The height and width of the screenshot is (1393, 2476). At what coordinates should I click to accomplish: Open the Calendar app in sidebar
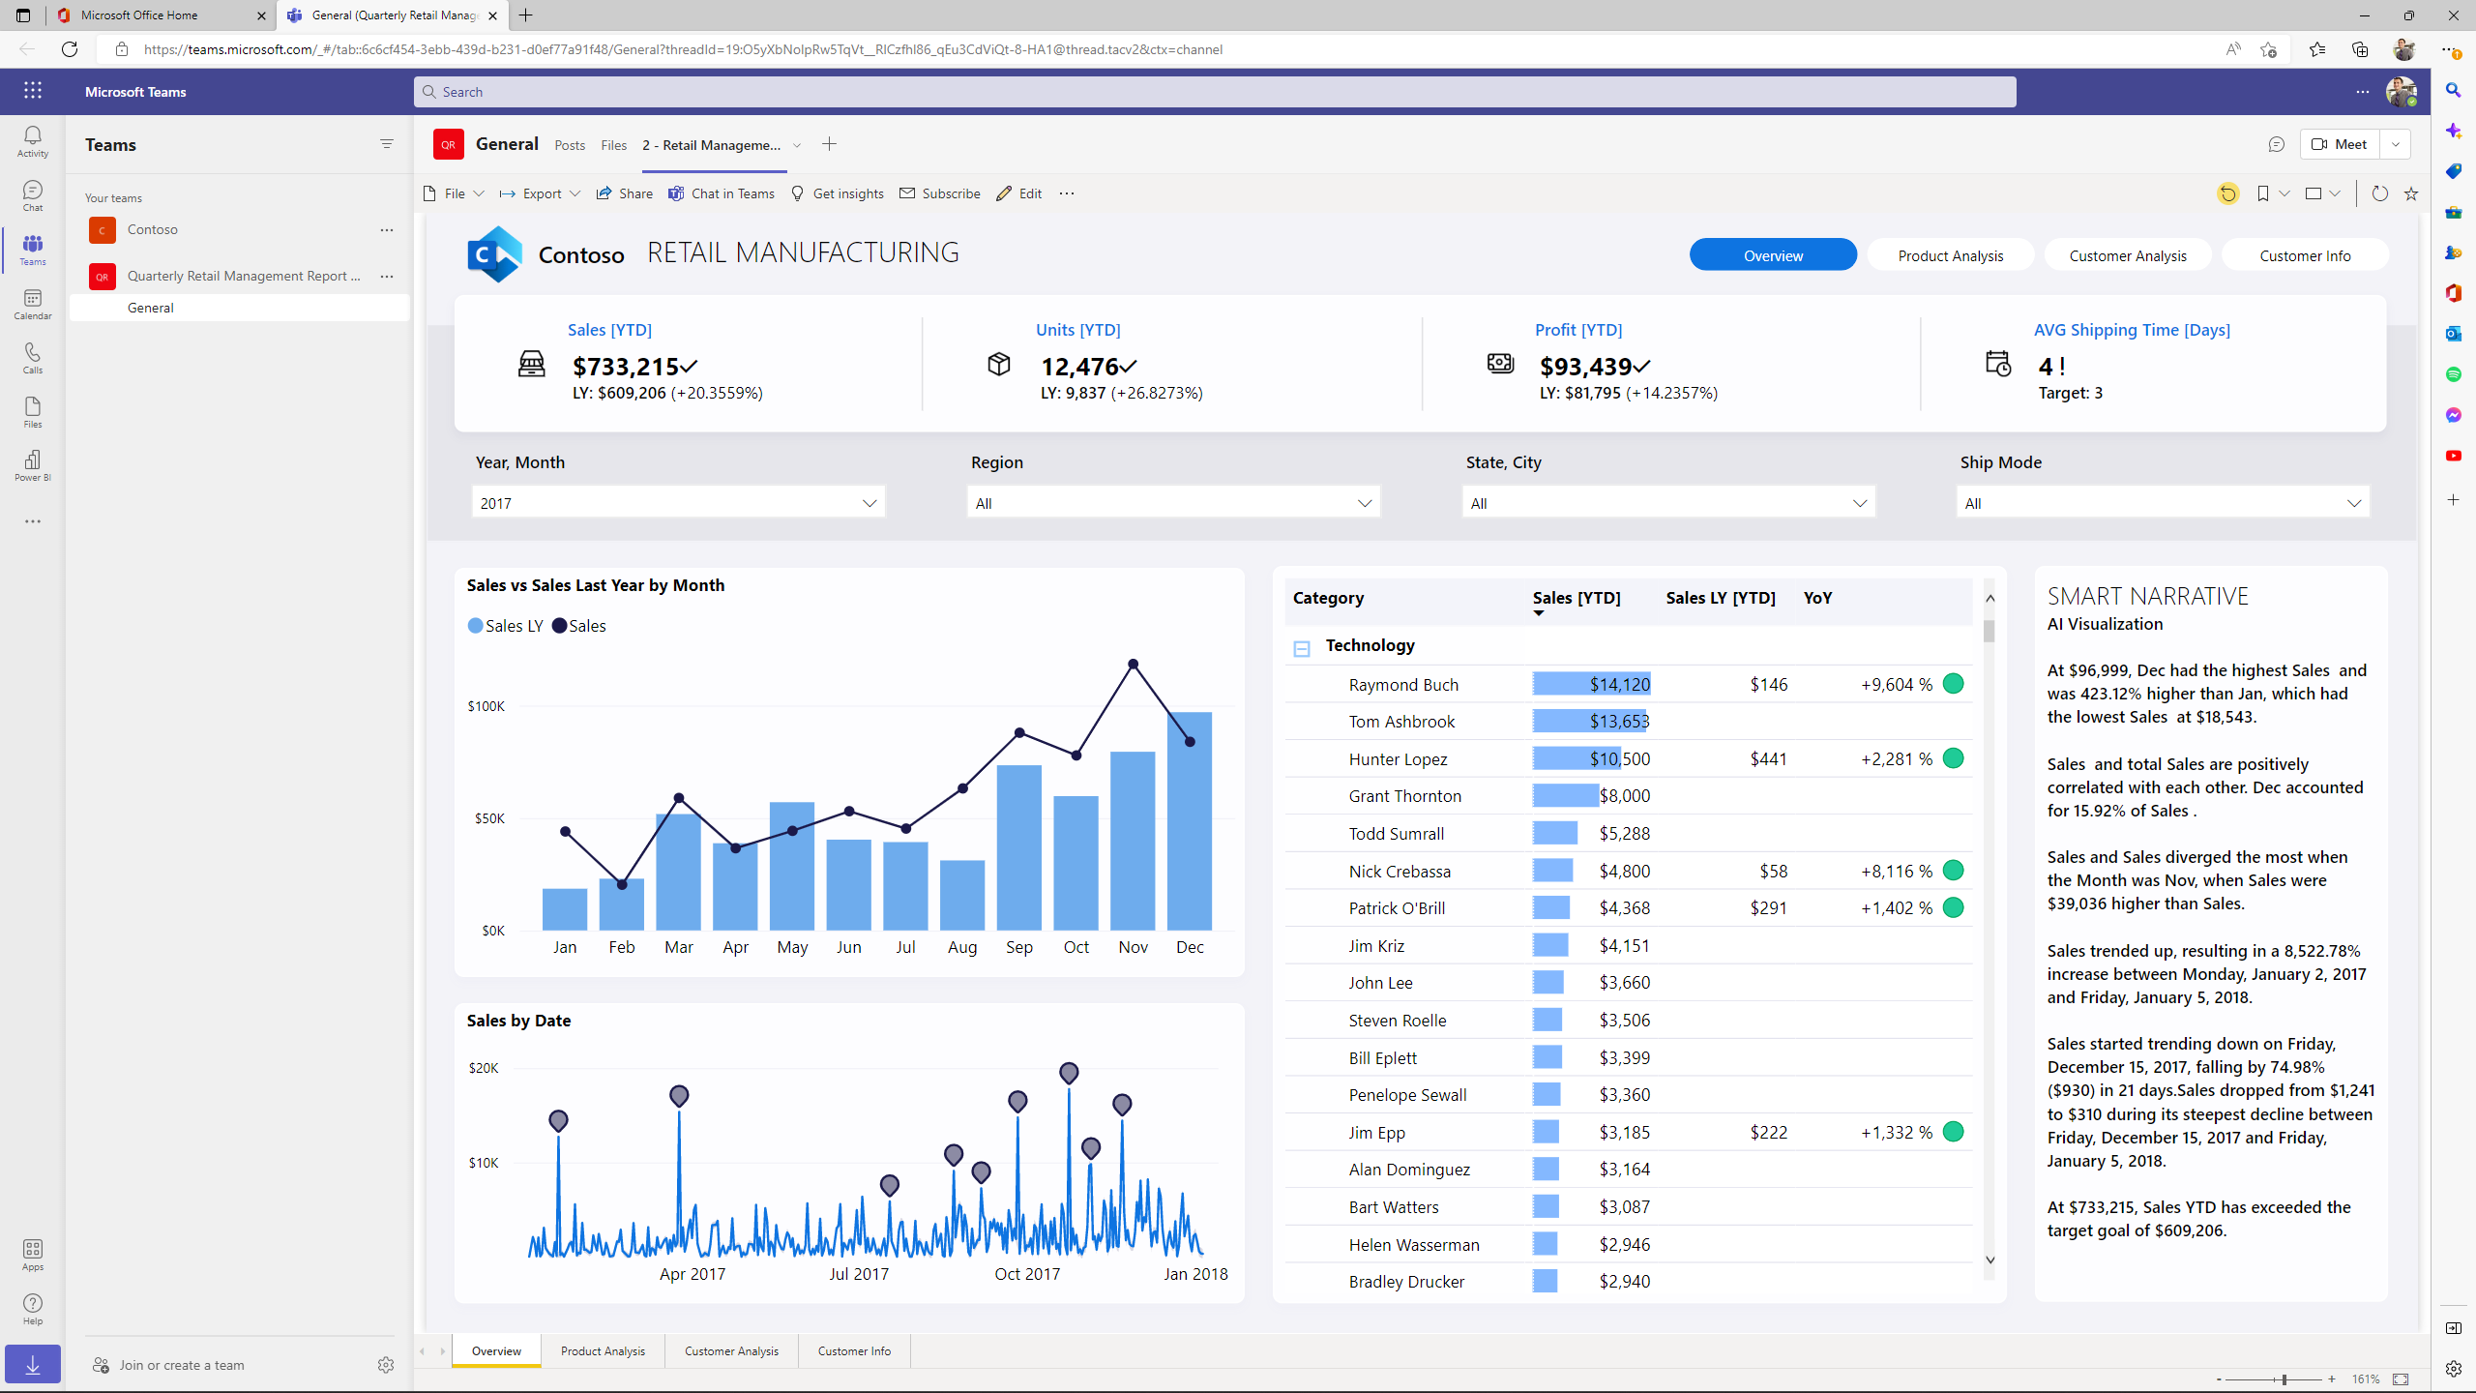click(32, 304)
